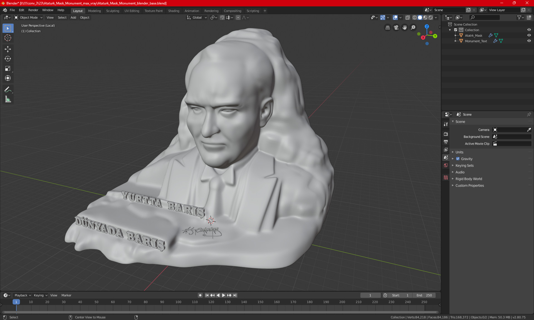Image resolution: width=534 pixels, height=320 pixels.
Task: Switch to the Sculpting workspace tab
Action: (x=112, y=11)
